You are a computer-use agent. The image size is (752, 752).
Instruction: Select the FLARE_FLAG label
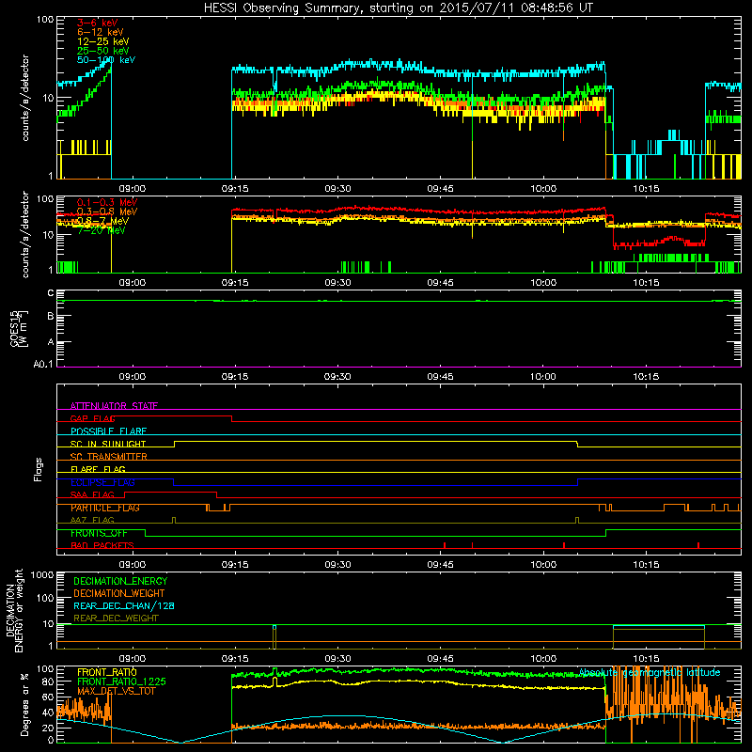point(98,469)
